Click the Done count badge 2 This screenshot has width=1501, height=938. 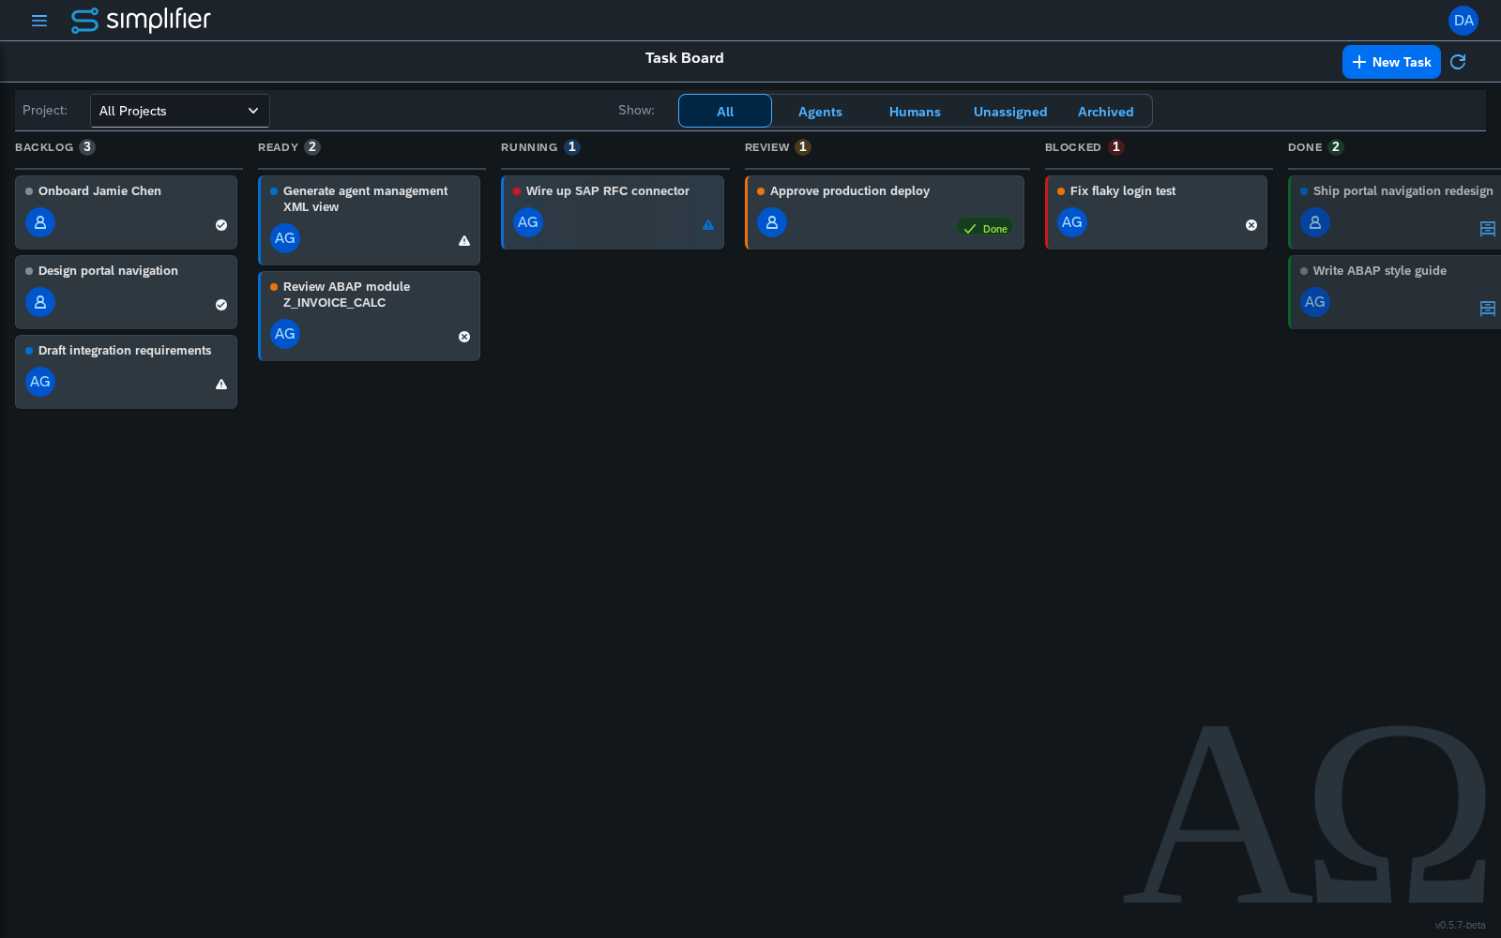tap(1336, 147)
